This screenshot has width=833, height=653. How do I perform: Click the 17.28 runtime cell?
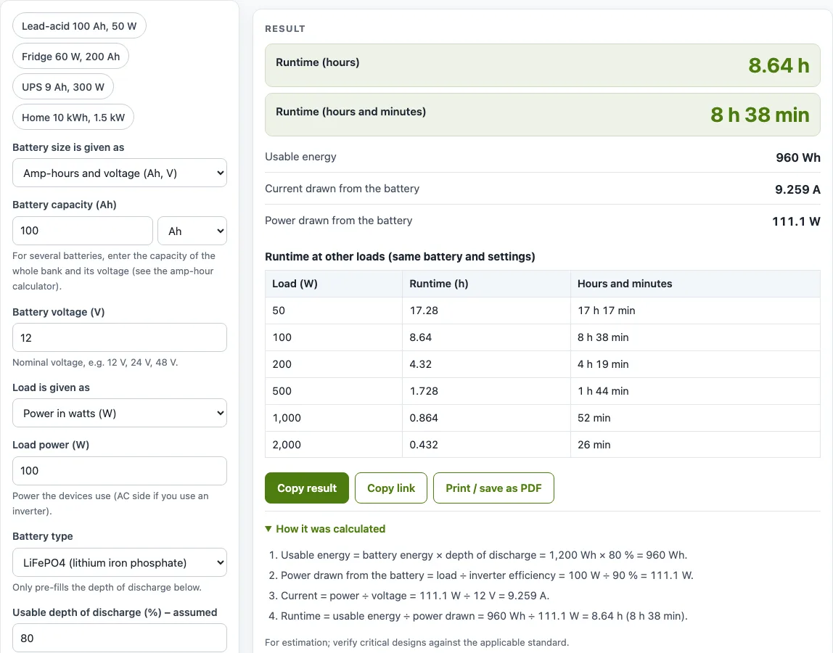pos(486,311)
